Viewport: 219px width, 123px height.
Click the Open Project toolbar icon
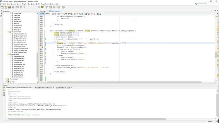point(10,7)
